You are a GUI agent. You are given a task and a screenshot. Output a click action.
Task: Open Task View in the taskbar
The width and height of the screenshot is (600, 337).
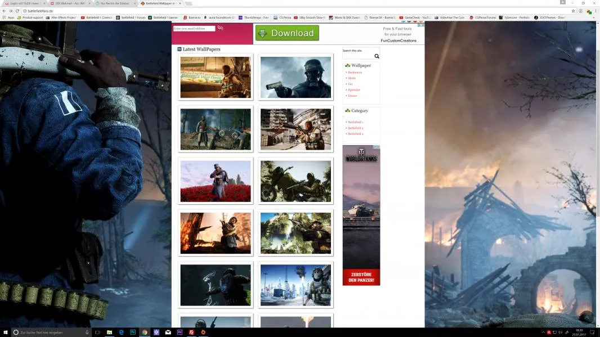point(97,332)
